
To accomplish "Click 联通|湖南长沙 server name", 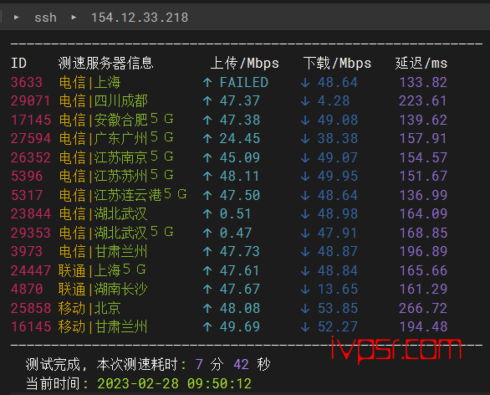I will click(103, 290).
